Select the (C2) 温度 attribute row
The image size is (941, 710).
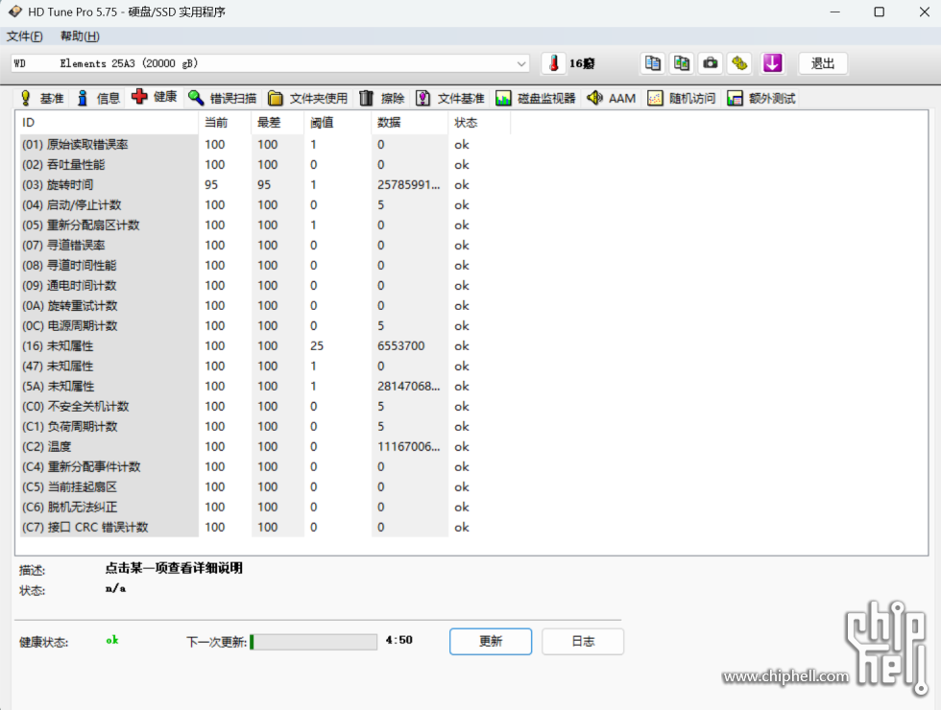coord(106,446)
